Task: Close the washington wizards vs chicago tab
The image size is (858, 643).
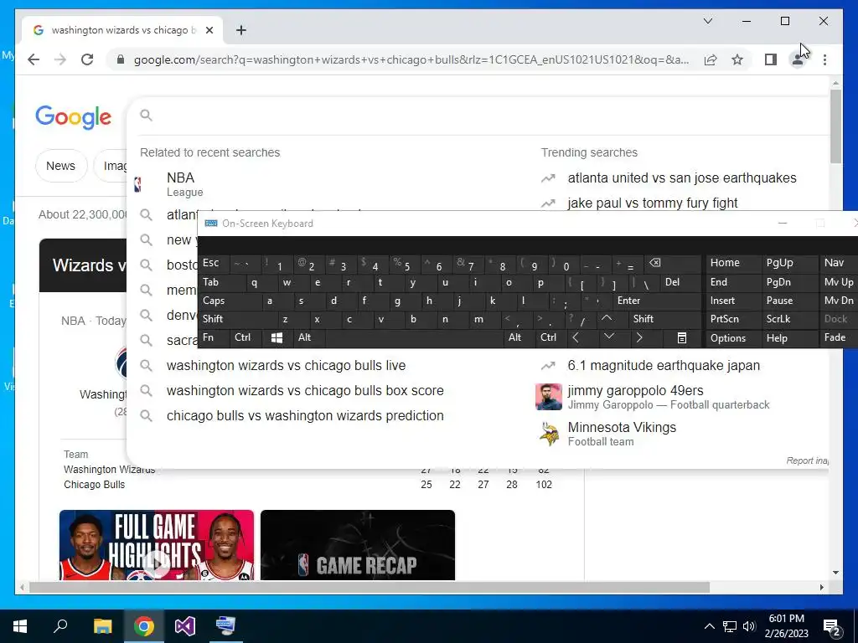Action: [x=209, y=30]
